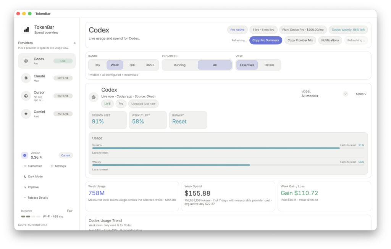Image resolution: width=391 pixels, height=249 pixels.
Task: Click the disabled Refreshing button on the right
Action: click(x=356, y=40)
